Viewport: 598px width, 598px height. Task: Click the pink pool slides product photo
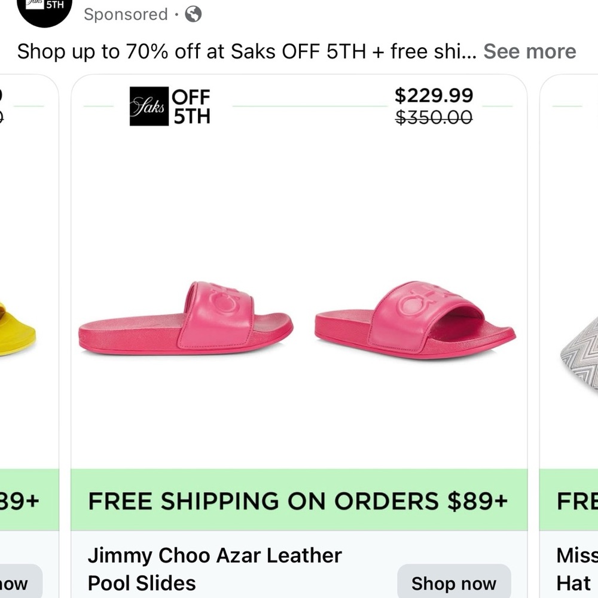[299, 317]
